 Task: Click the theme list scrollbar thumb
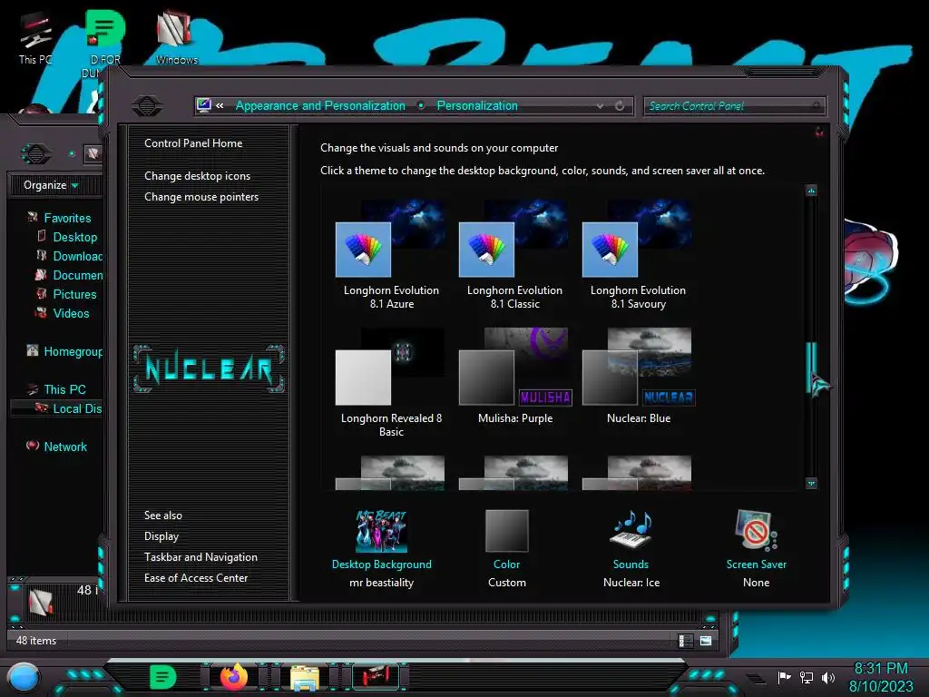click(x=811, y=368)
